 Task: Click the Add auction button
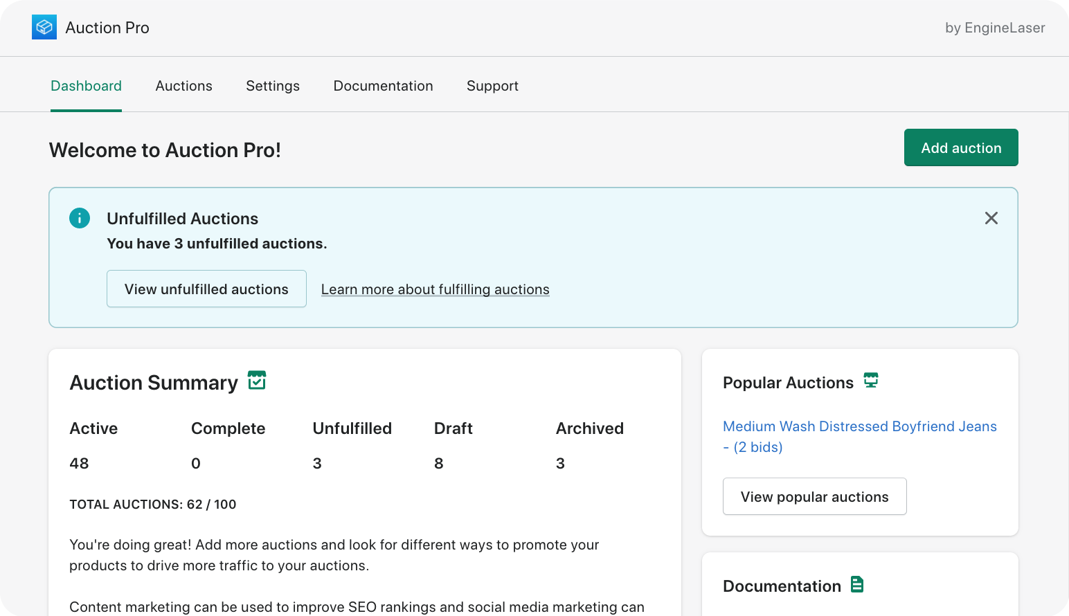click(961, 147)
